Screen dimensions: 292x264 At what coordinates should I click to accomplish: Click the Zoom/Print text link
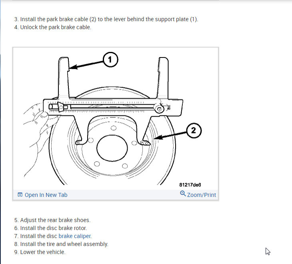coord(202,195)
